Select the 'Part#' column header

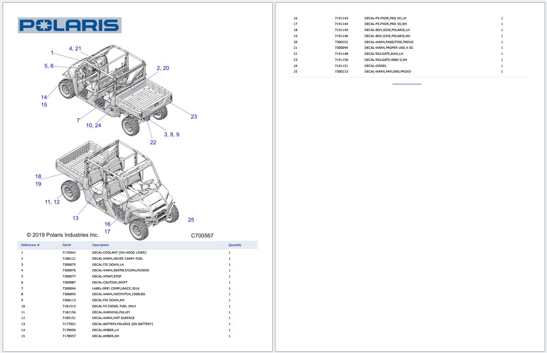66,245
